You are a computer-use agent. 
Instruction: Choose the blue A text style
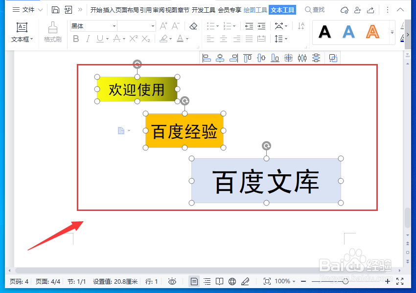(x=348, y=32)
